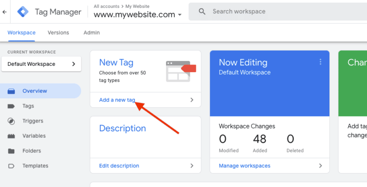The image size is (367, 187).
Task: Click the search magnifier icon
Action: click(202, 11)
